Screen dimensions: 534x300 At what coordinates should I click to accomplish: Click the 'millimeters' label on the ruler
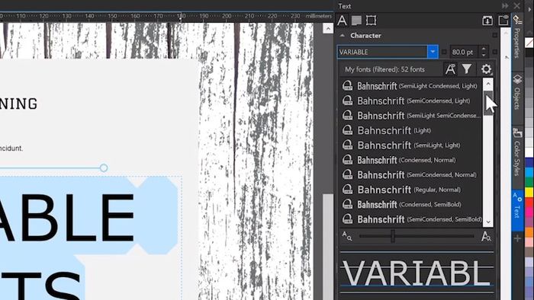point(318,16)
